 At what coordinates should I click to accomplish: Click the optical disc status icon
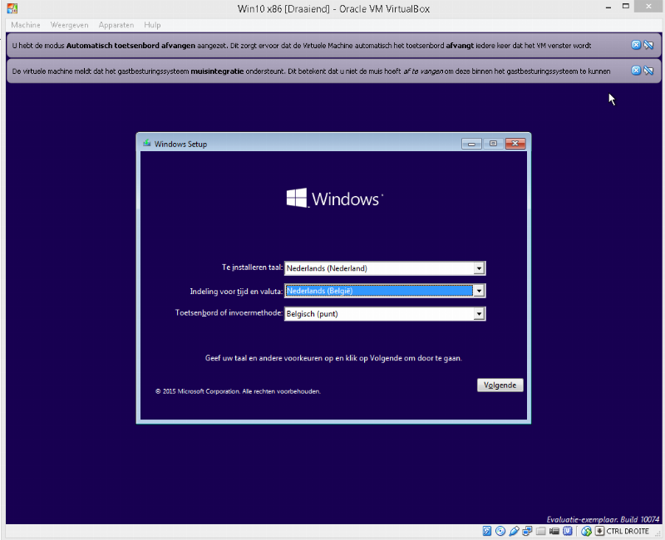pos(500,531)
